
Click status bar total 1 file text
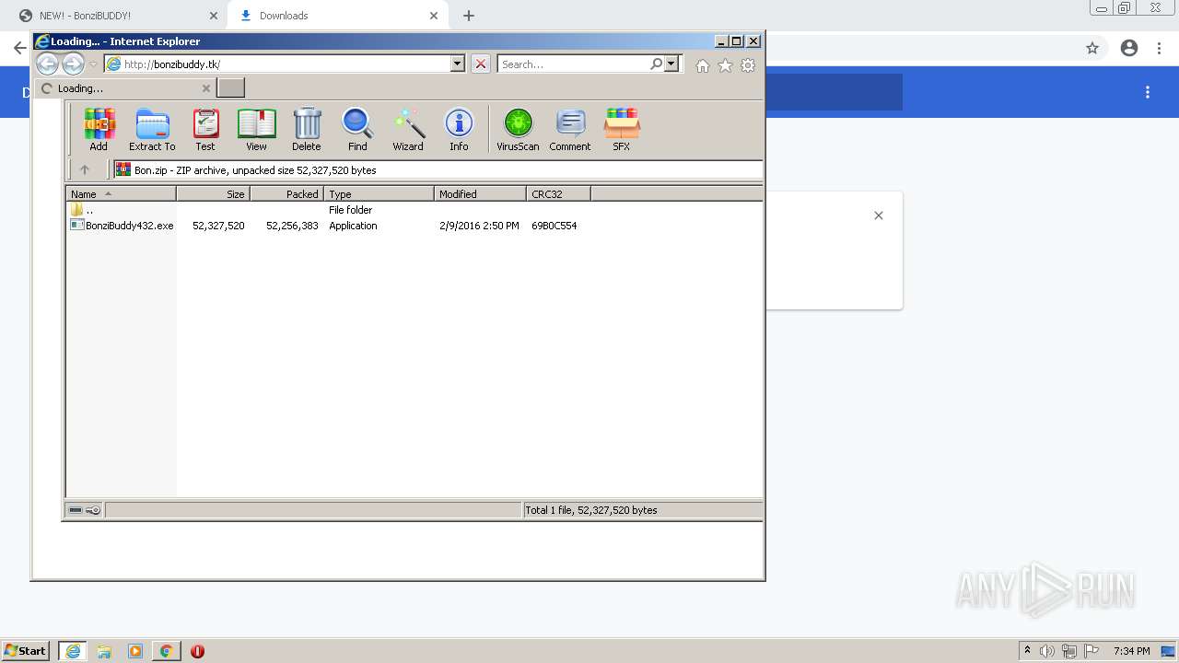coord(590,510)
